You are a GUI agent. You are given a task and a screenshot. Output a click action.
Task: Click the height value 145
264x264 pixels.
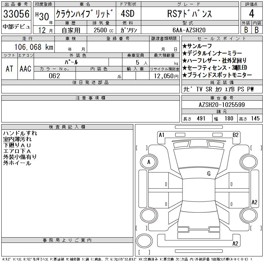point(255,118)
